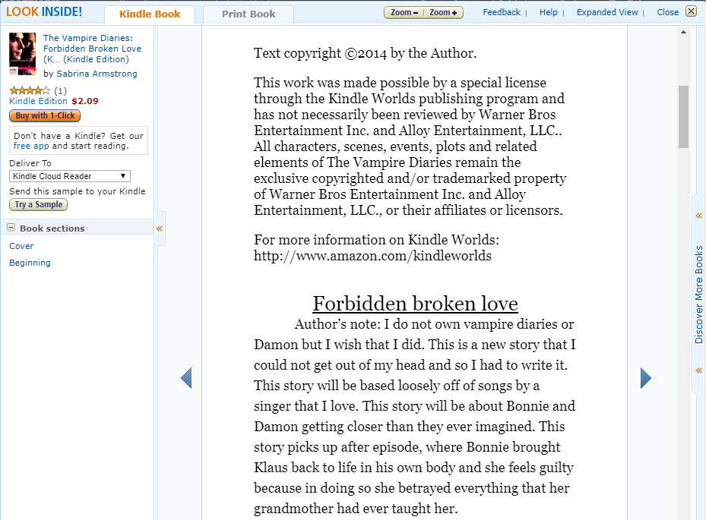This screenshot has height=520, width=706.
Task: Open the Expanded View link
Action: tap(607, 12)
